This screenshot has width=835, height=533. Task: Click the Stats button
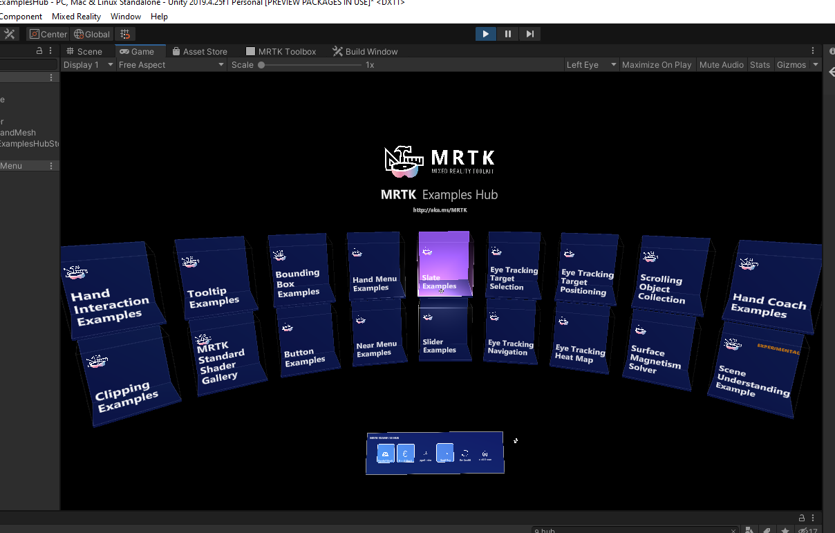tap(760, 65)
